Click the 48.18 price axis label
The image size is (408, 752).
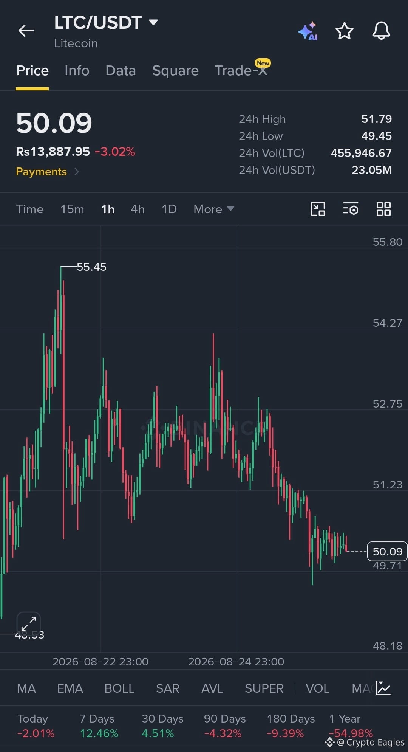388,646
